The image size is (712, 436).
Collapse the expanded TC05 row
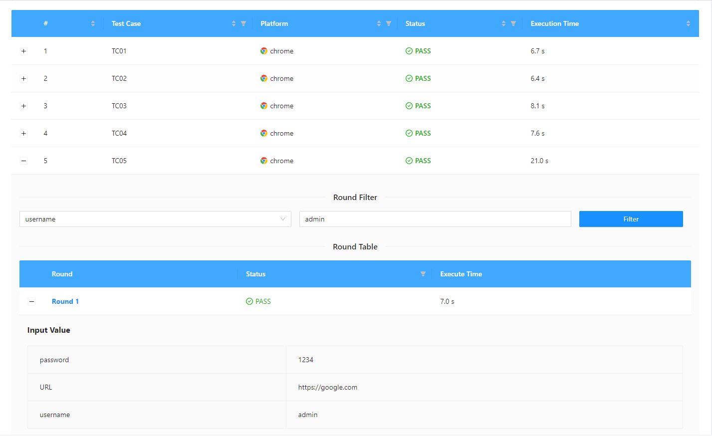(23, 161)
